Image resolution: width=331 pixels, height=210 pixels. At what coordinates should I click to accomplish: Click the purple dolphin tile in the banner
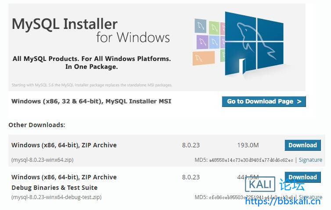202,42
